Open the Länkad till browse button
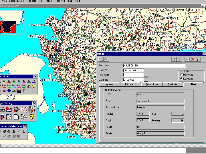The width and height of the screenshot is (206, 154). click(146, 75)
